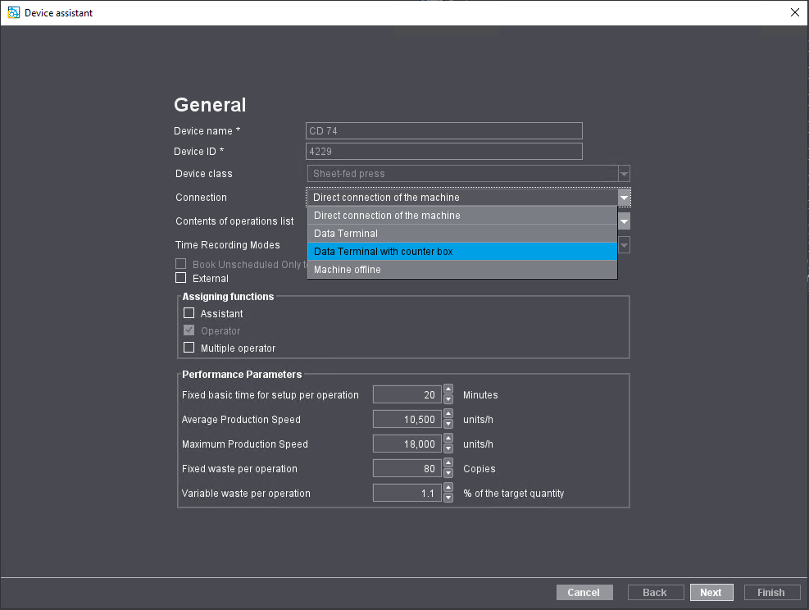809x610 pixels.
Task: Increase Variable waste per operation value
Action: click(x=448, y=489)
